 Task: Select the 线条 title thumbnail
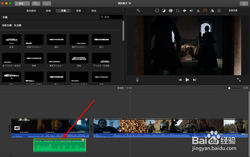click(79, 58)
